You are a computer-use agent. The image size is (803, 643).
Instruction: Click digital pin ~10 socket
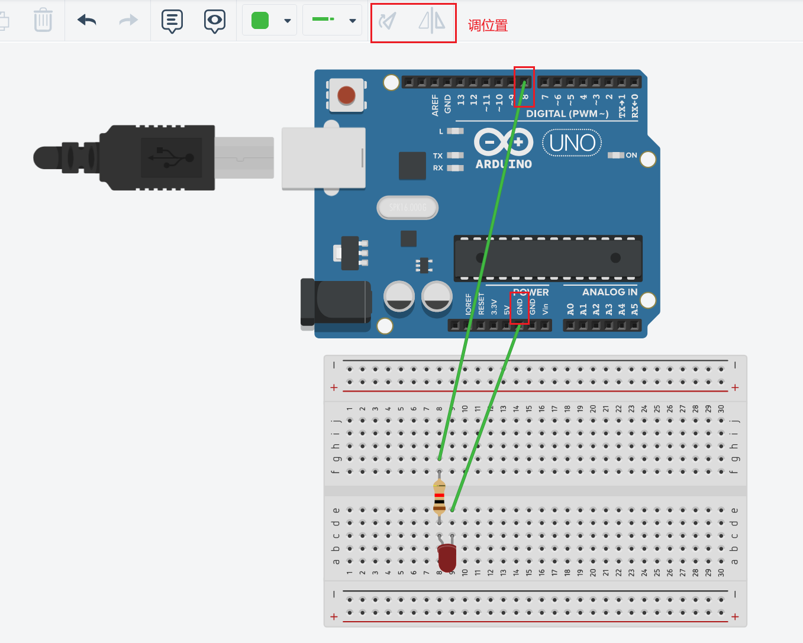pyautogui.click(x=499, y=82)
